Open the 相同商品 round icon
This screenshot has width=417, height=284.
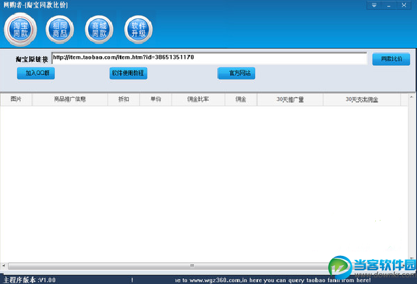click(60, 29)
